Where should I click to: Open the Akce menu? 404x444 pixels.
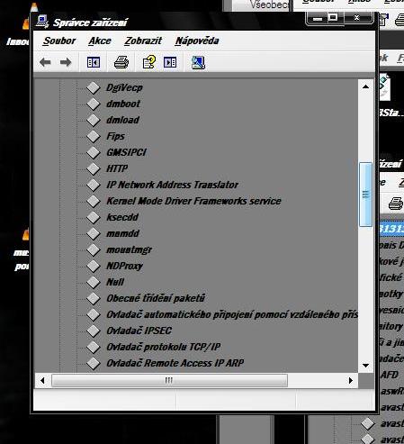point(100,41)
